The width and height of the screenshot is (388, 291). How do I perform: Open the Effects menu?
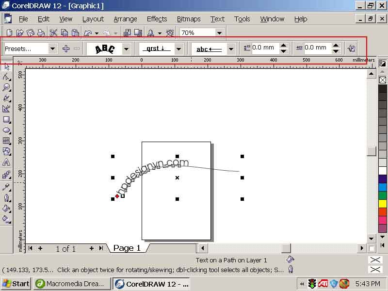[x=157, y=19]
